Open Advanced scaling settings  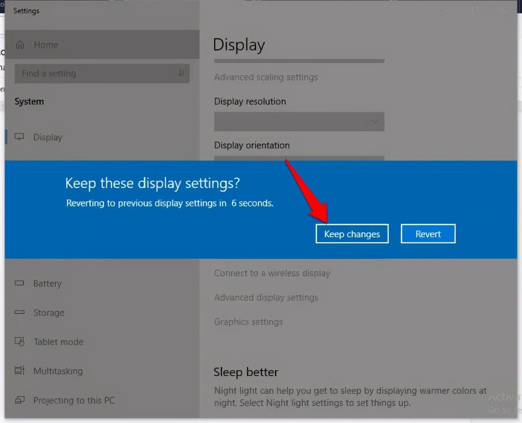click(x=266, y=77)
